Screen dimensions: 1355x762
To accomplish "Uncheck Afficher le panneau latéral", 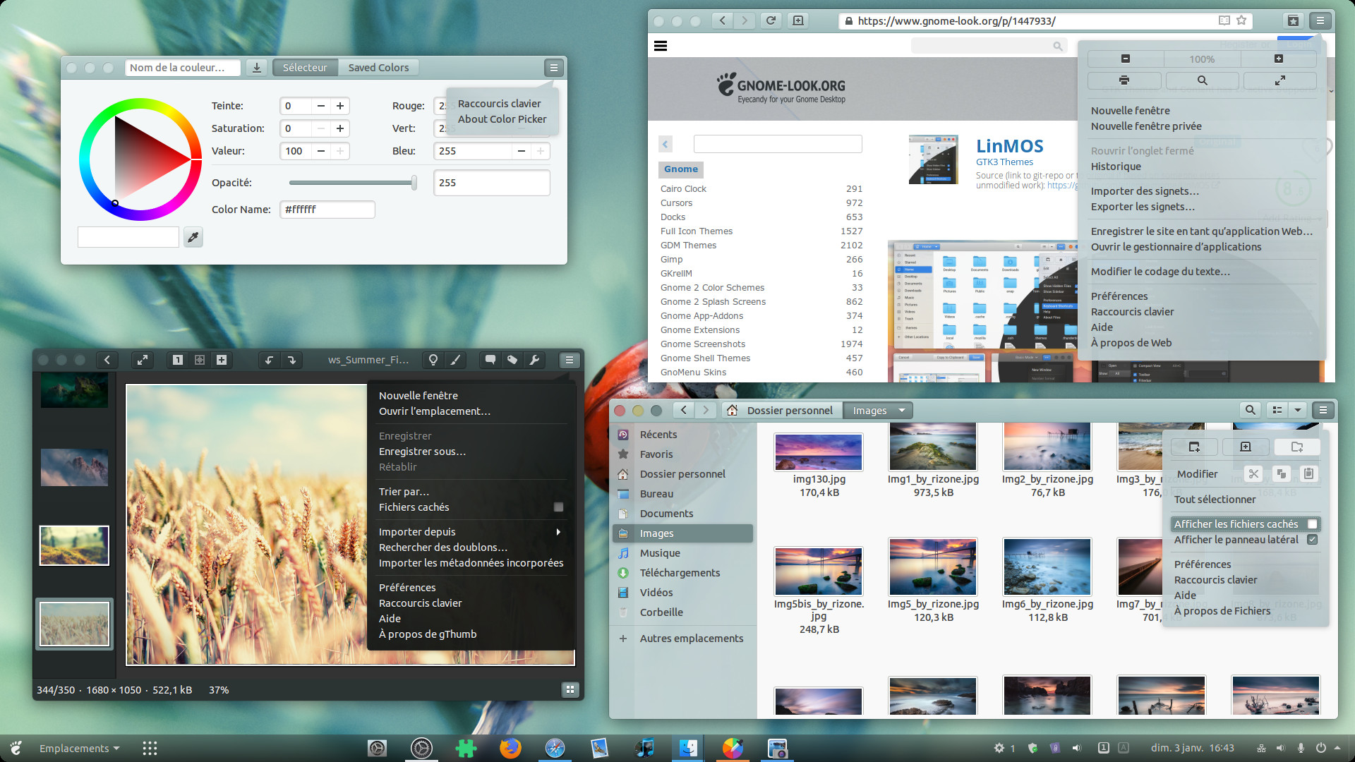I will (1312, 540).
